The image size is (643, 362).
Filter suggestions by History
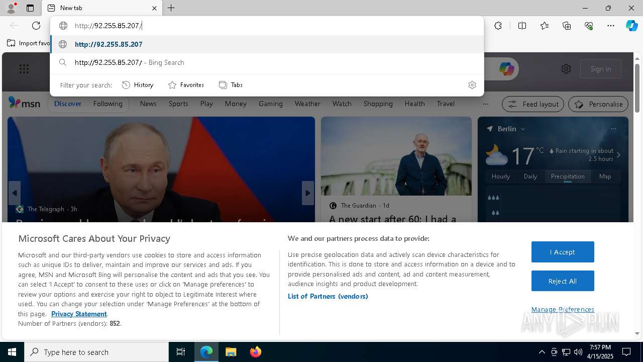138,85
